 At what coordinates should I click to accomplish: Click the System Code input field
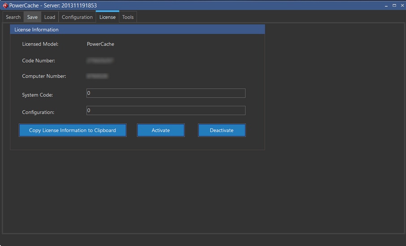(166, 93)
